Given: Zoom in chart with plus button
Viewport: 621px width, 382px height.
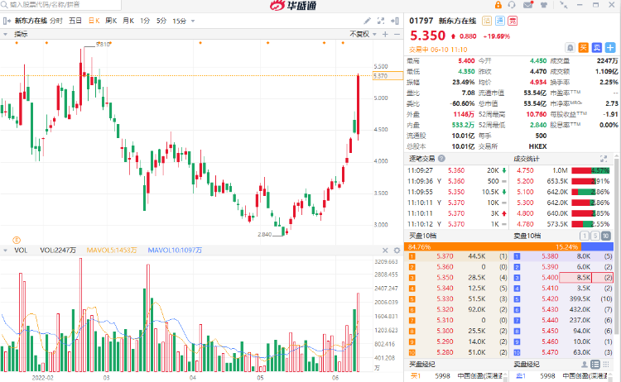Looking at the screenshot, I should click(385, 35).
